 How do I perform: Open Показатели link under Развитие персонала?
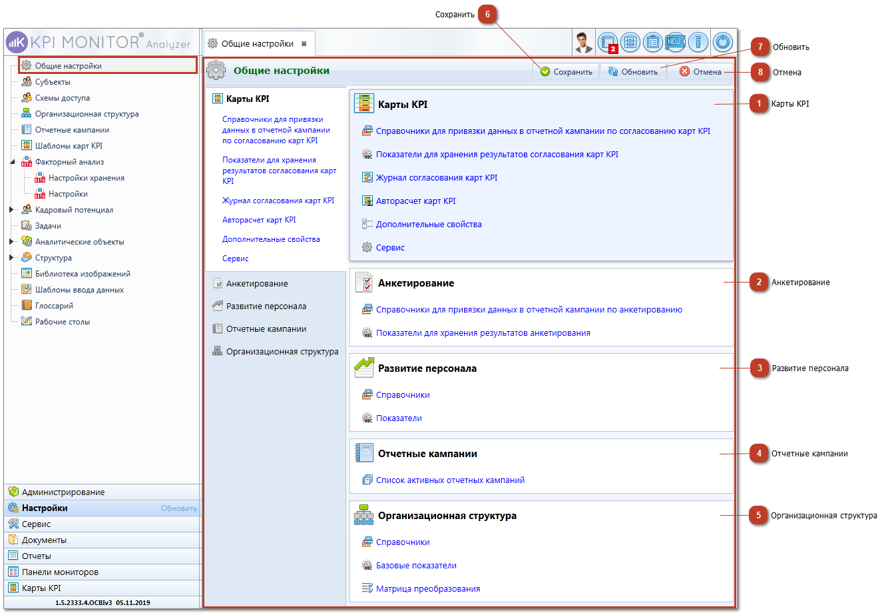point(399,418)
